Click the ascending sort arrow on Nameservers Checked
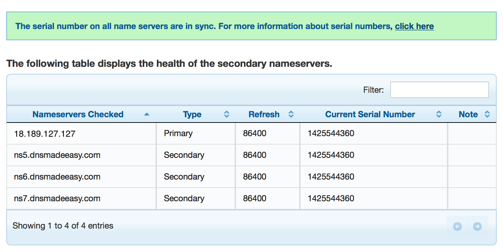 click(146, 114)
